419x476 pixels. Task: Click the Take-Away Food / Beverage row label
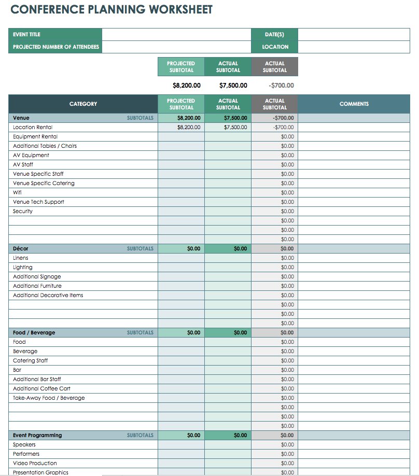(49, 398)
